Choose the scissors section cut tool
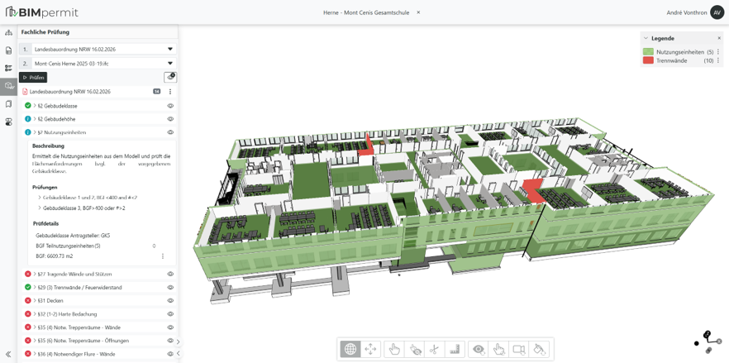Image resolution: width=729 pixels, height=363 pixels. (435, 349)
